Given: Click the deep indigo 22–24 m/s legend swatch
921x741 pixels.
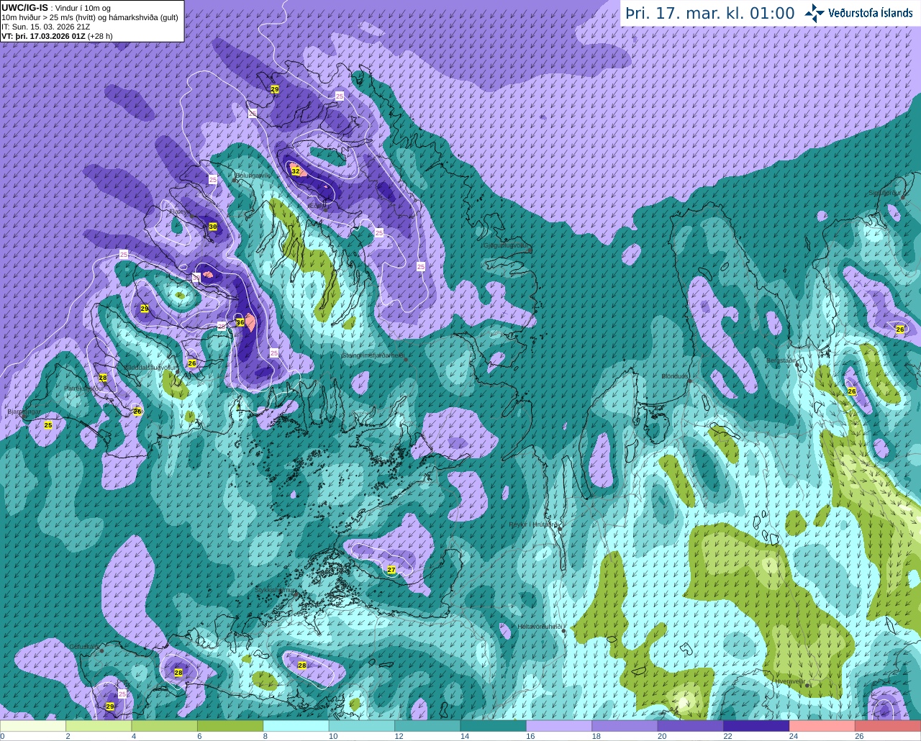Looking at the screenshot, I should (x=756, y=726).
